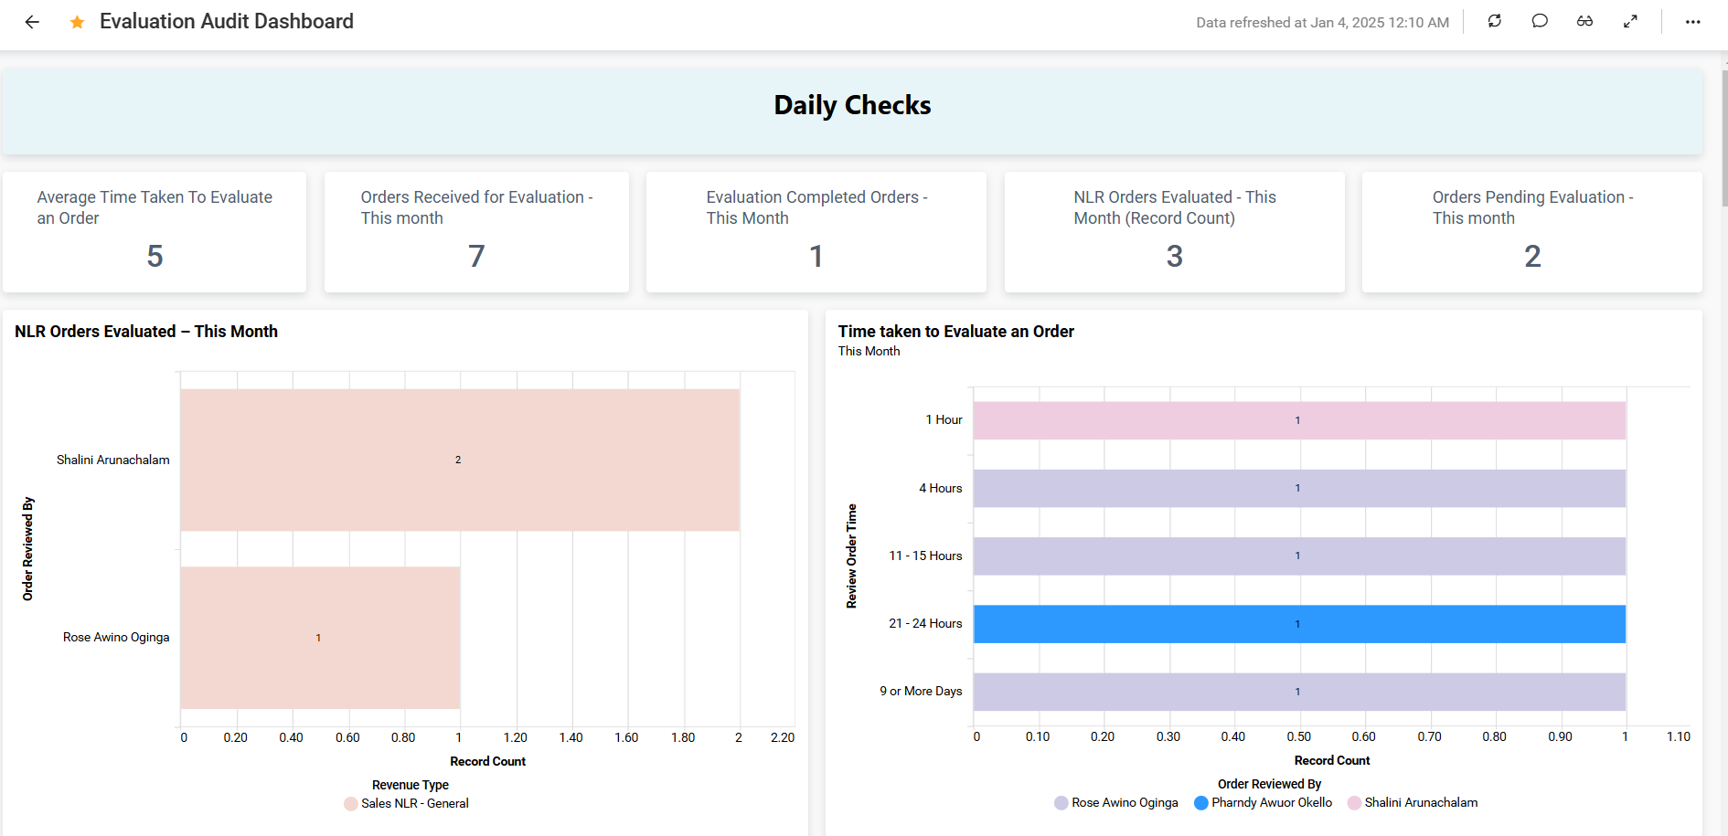Refresh the dashboard data
The height and width of the screenshot is (836, 1728).
pyautogui.click(x=1495, y=21)
